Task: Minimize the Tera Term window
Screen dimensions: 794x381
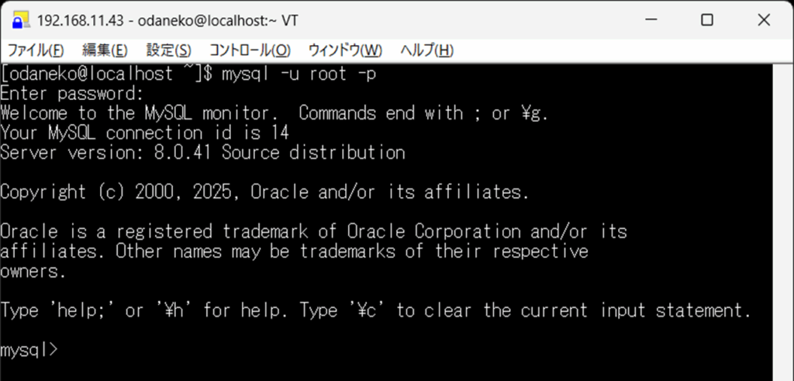Action: click(651, 19)
